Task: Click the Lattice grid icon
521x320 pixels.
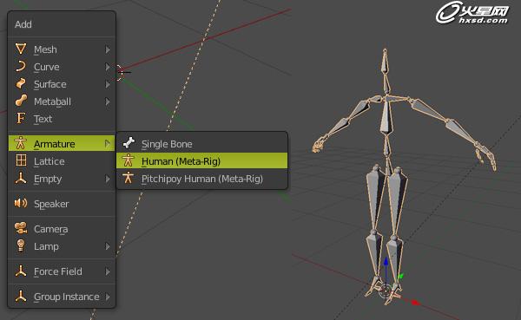Action: click(x=21, y=160)
